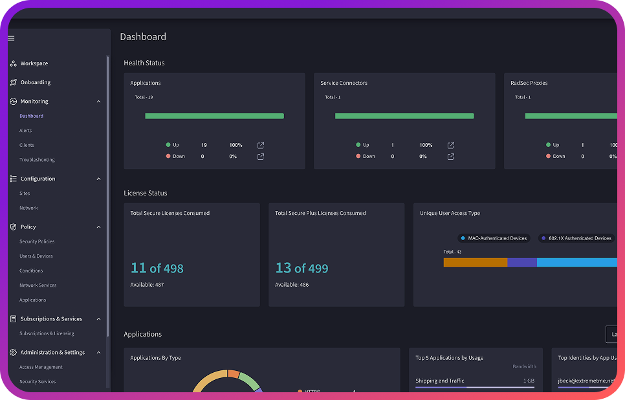Click the jbeck@extremetme.net identity entry

(x=585, y=381)
